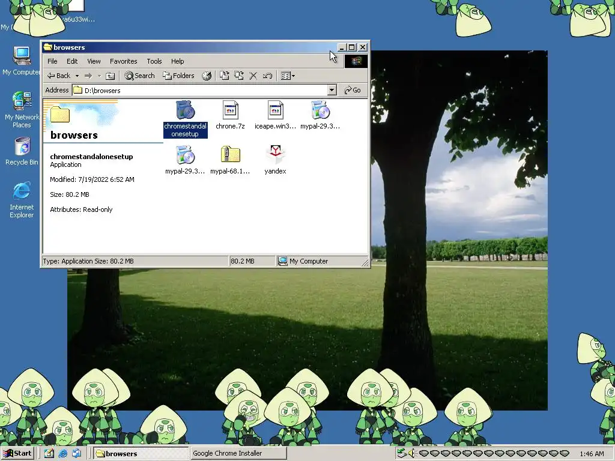Screen dimensions: 615x461
Task: Open the View menu
Action: 94,61
